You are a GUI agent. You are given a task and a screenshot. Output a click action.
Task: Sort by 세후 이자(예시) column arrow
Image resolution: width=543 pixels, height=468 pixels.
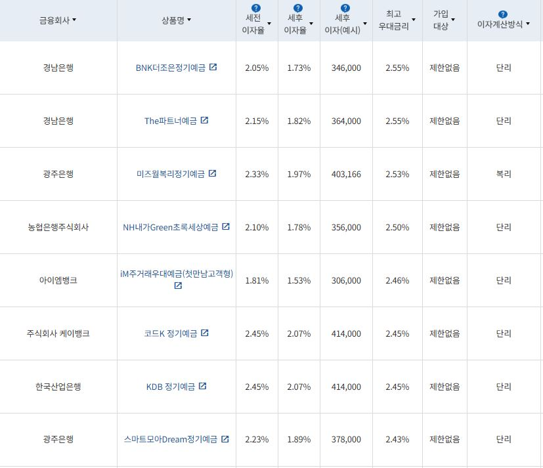click(364, 24)
